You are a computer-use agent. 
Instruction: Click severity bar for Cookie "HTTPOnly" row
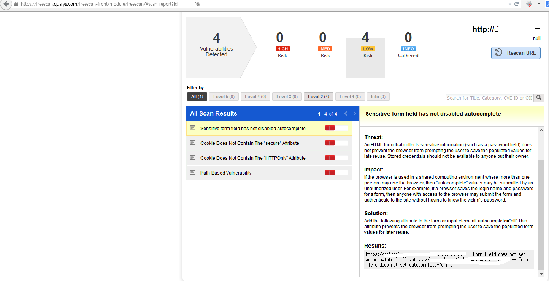point(336,158)
